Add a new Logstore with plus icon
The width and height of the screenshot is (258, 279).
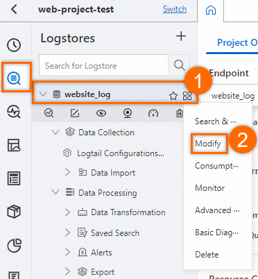(x=181, y=37)
